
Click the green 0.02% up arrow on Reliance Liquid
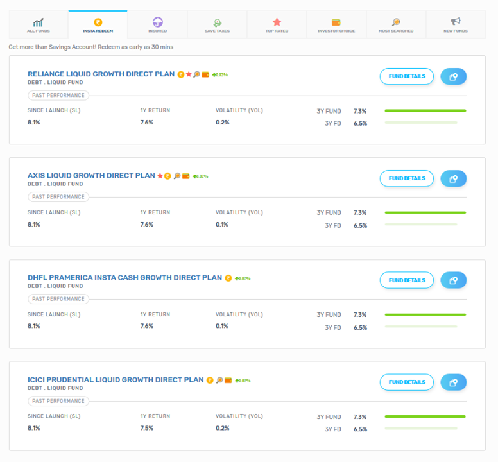pyautogui.click(x=219, y=75)
